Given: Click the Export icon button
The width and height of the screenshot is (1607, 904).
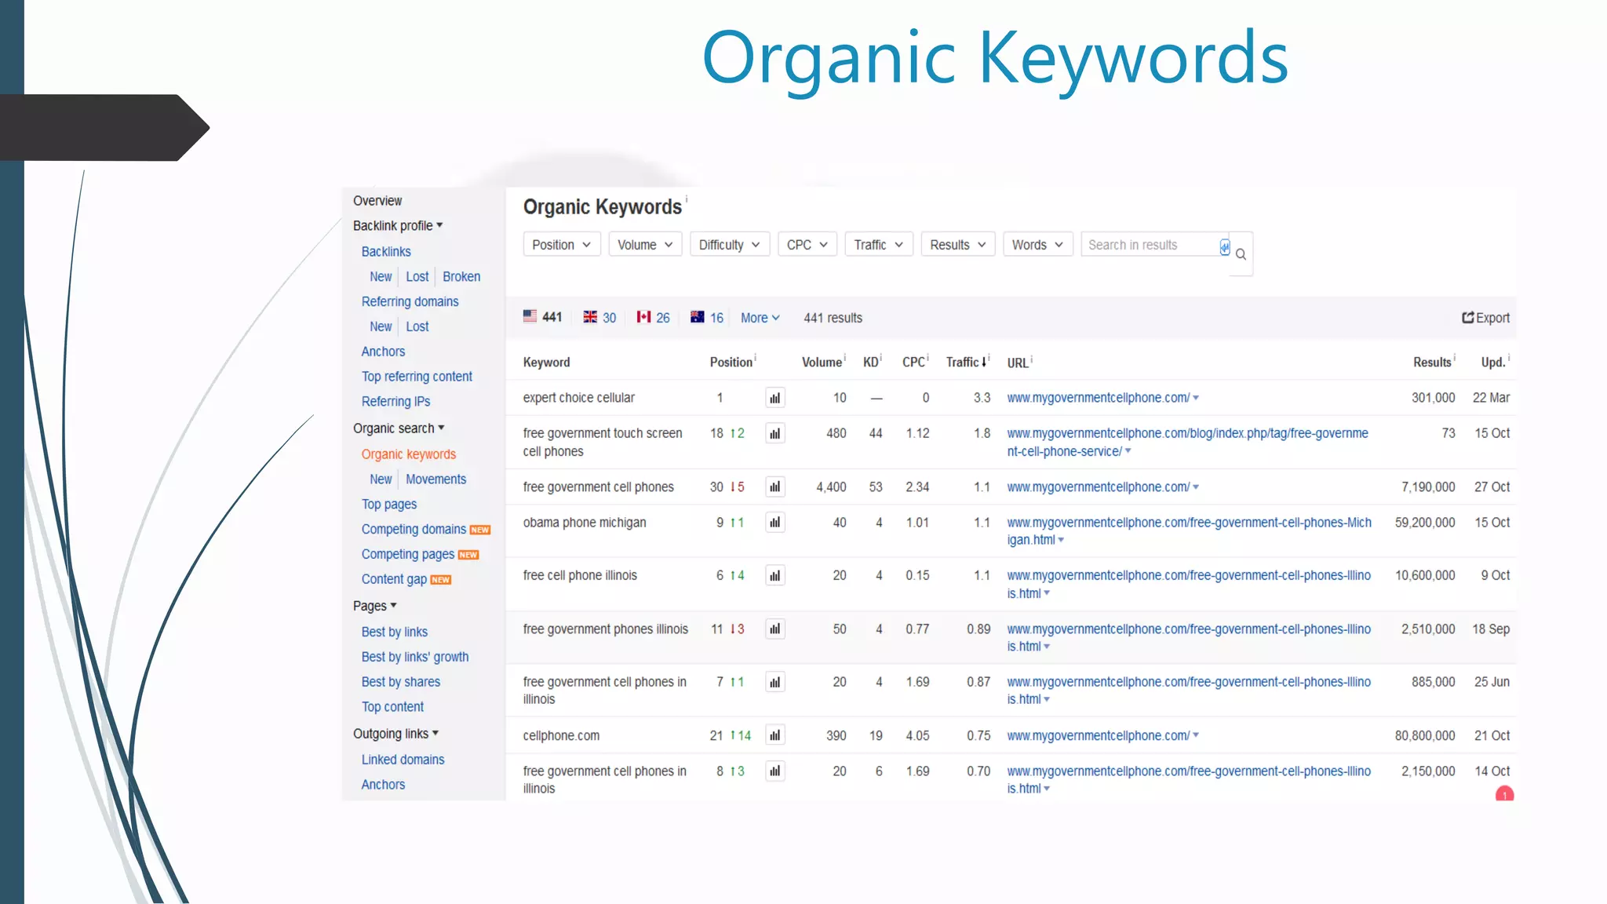Looking at the screenshot, I should tap(1485, 318).
